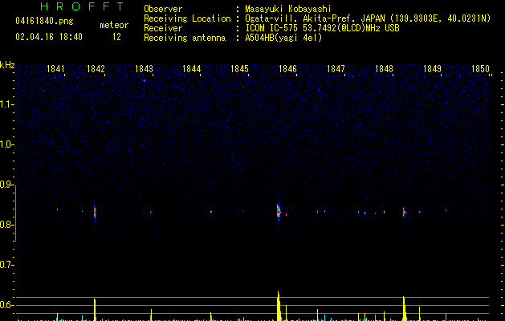
Task: Click the 1843 time axis marker
Action: pos(144,69)
